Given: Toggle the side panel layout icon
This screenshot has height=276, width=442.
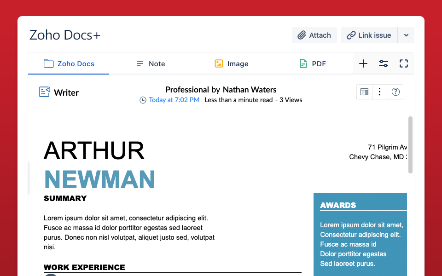Looking at the screenshot, I should coord(364,92).
